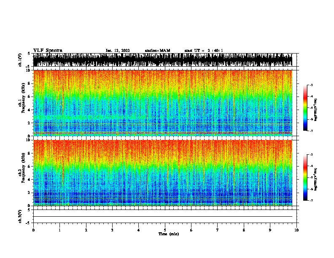Click the time axis tick label "9"
The image size is (334, 258).
tap(270, 230)
